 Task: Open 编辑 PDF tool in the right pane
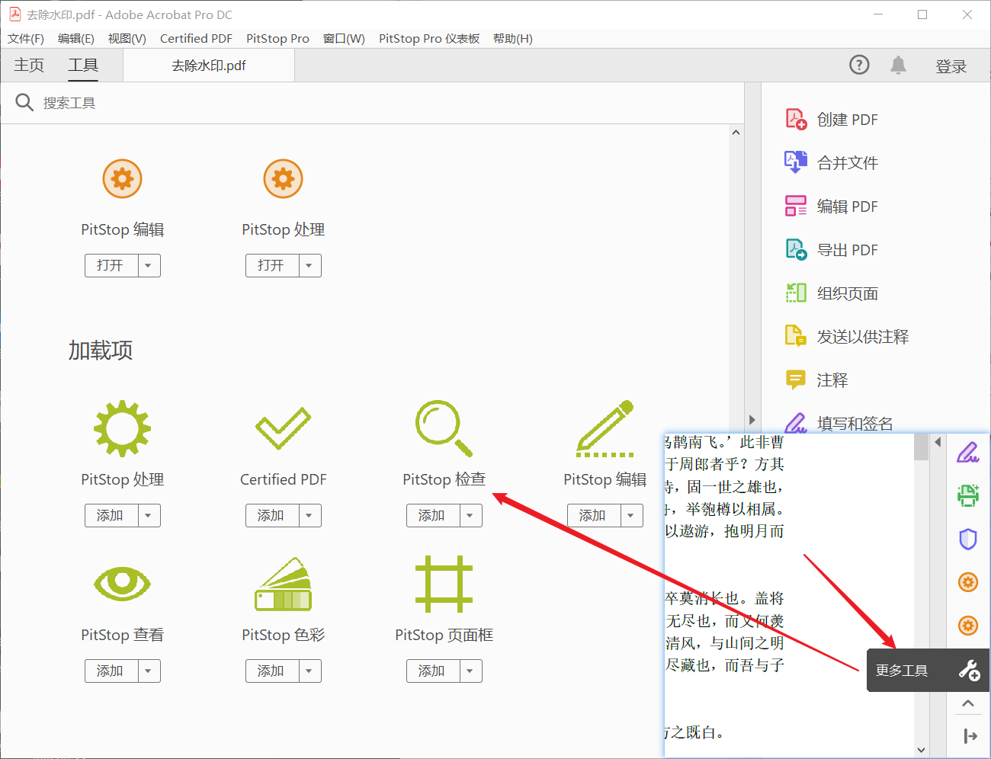tap(832, 207)
